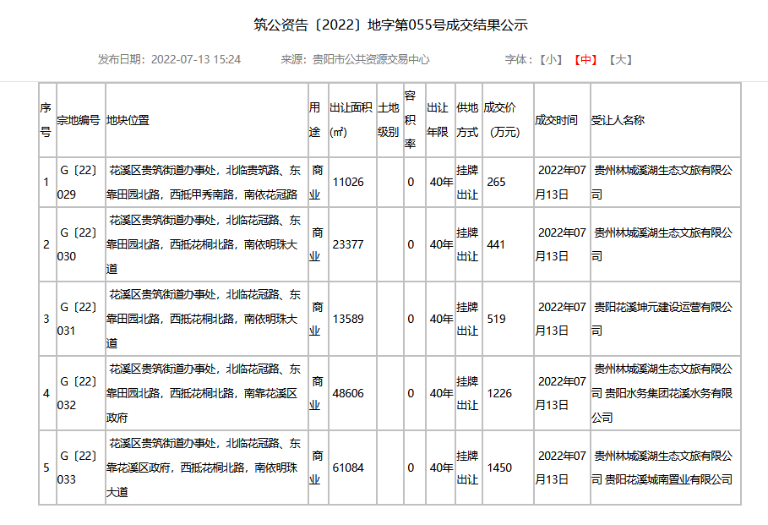
Task: Select the area value 48606
Action: click(348, 393)
